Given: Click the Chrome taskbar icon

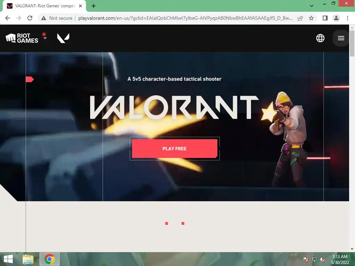Looking at the screenshot, I should point(50,259).
